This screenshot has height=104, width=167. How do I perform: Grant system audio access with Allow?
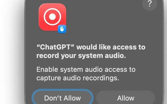click(x=126, y=98)
